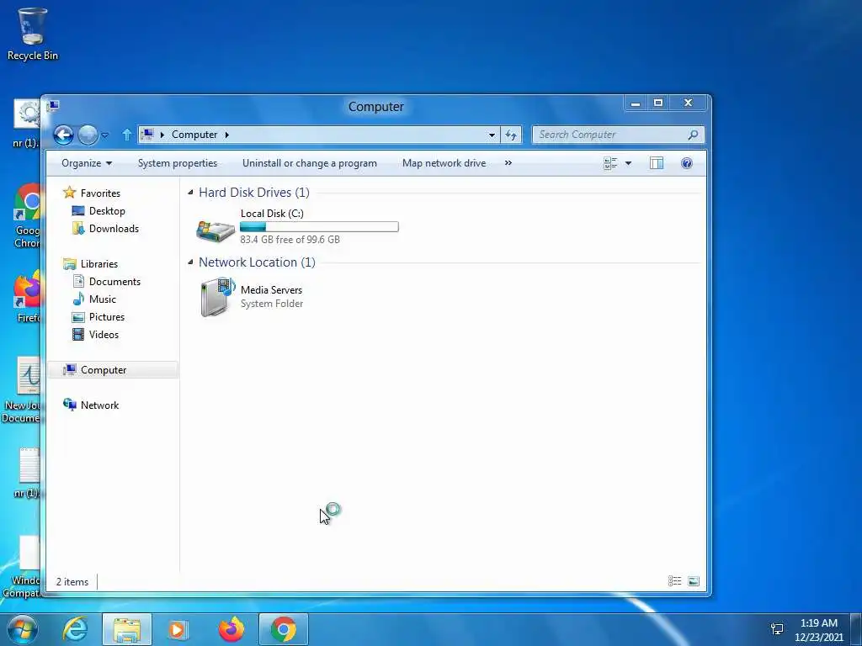Click the taskbar clock 1:19 AM
The height and width of the screenshot is (646, 862).
click(818, 623)
